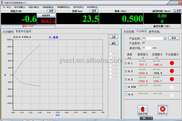Screen dimensions: 182x121
Task: Click the 复原阻力 column header
Action: [x=143, y=55]
